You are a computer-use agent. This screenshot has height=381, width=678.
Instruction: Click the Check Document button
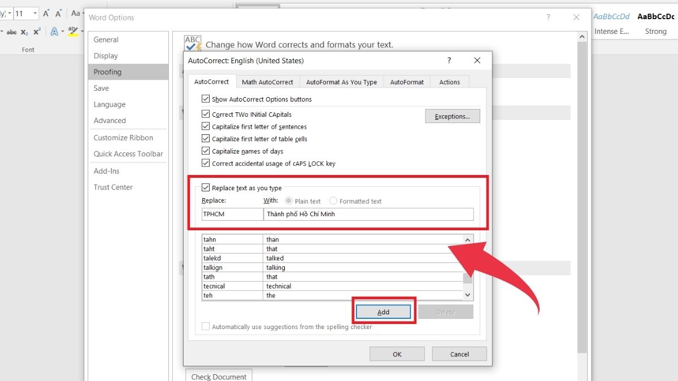219,376
